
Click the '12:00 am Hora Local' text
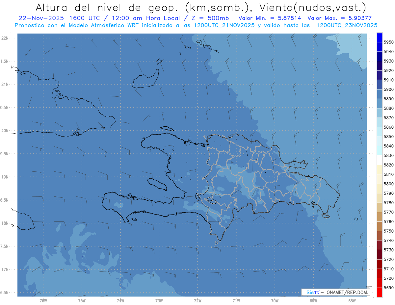point(147,18)
